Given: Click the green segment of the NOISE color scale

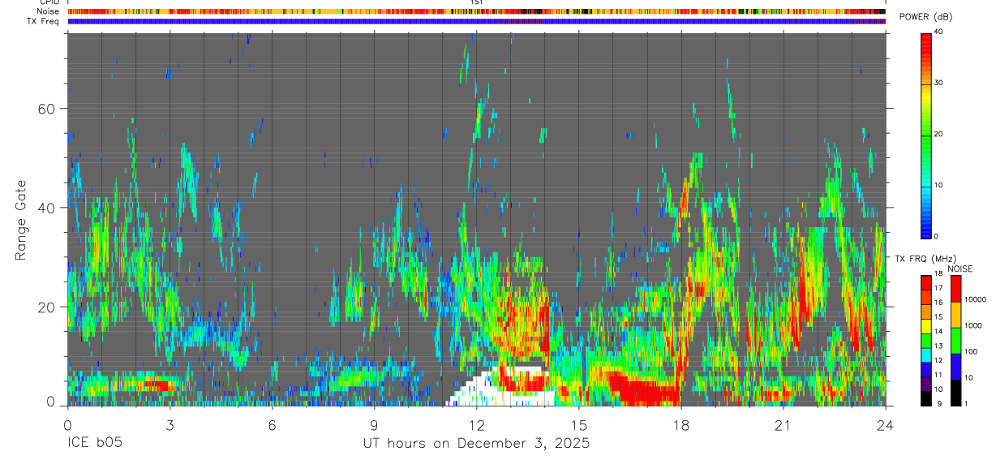Looking at the screenshot, I should coord(955,340).
